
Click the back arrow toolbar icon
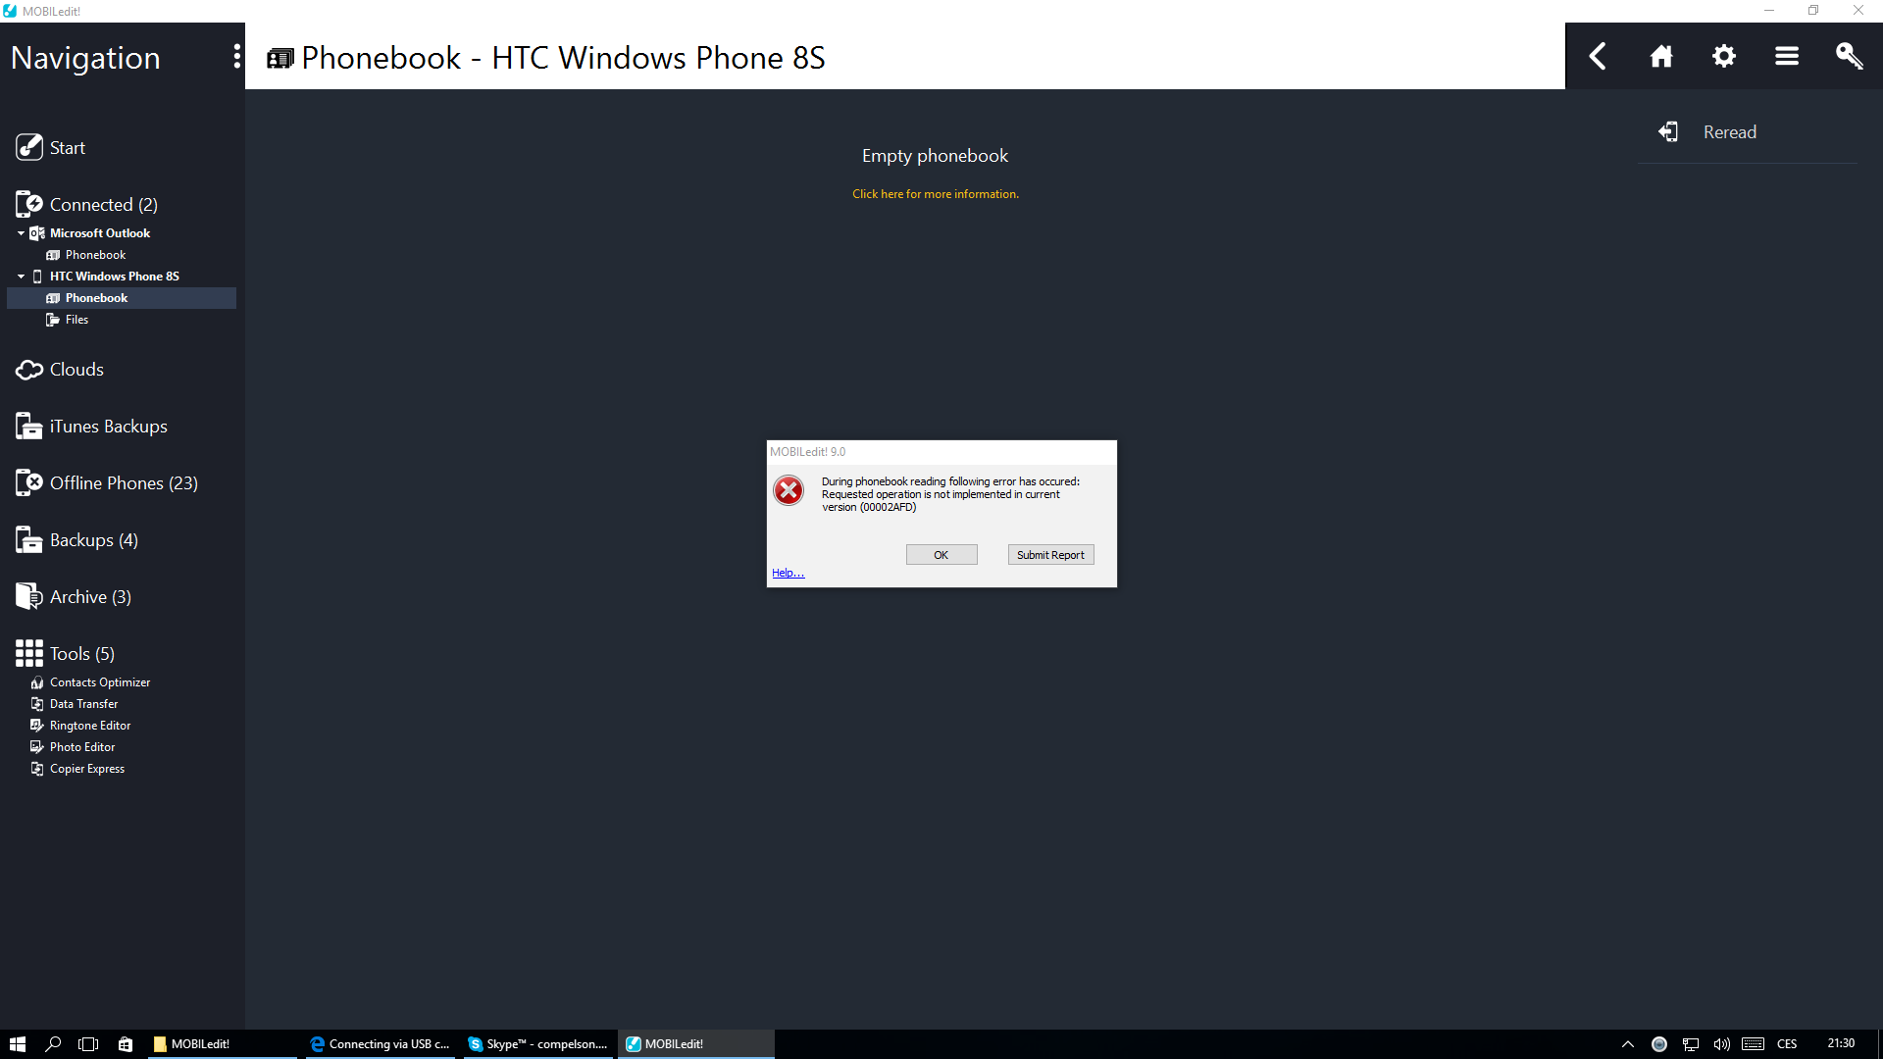pyautogui.click(x=1598, y=57)
